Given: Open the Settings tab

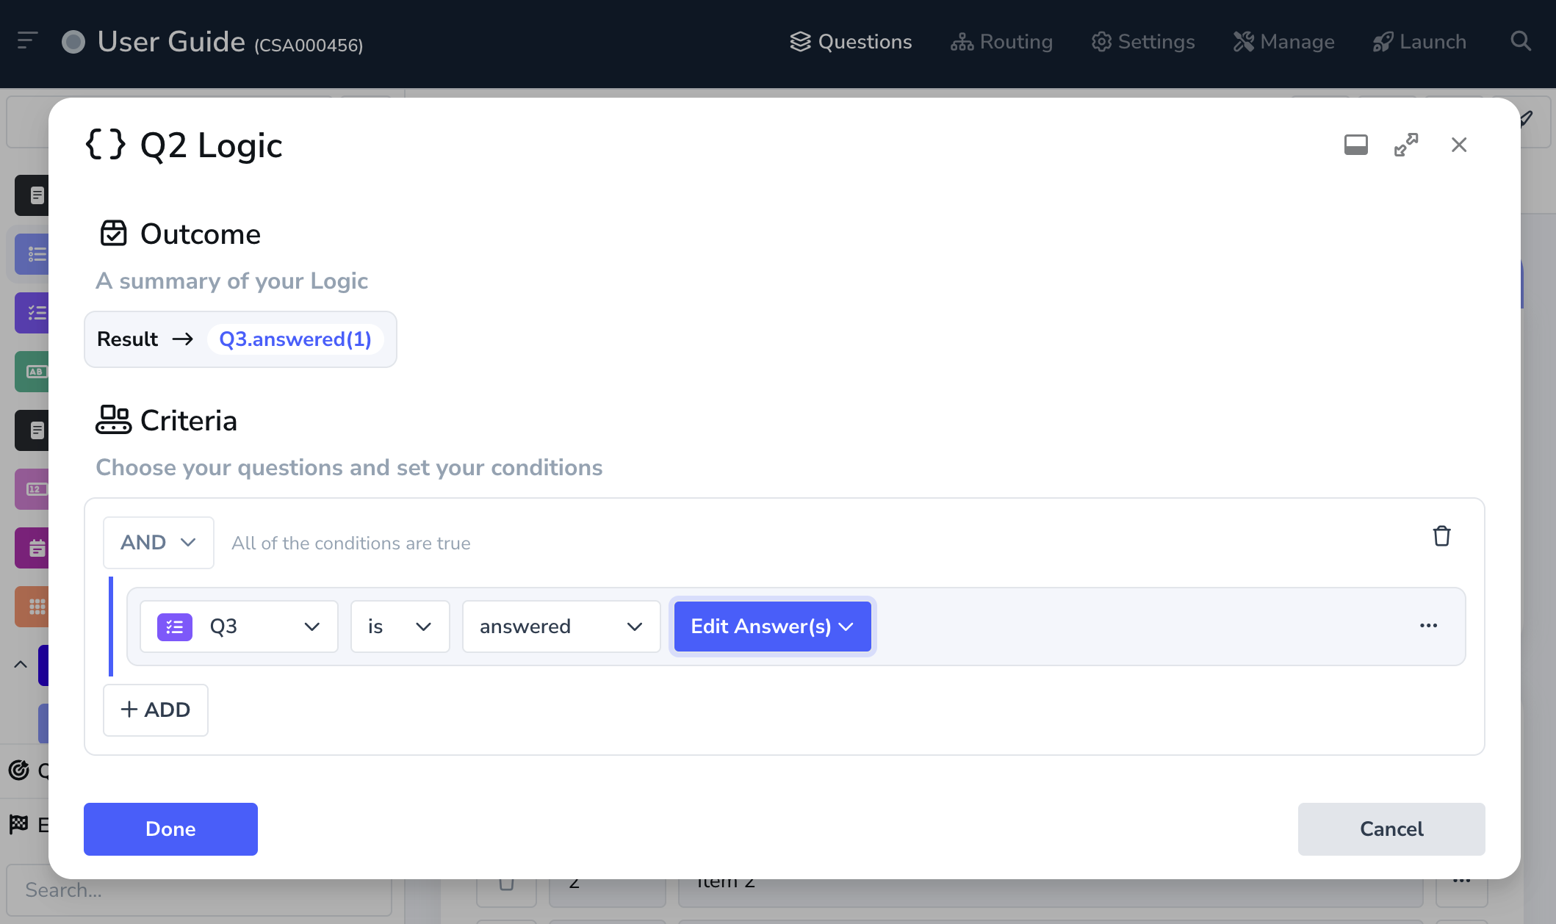Looking at the screenshot, I should tap(1143, 42).
